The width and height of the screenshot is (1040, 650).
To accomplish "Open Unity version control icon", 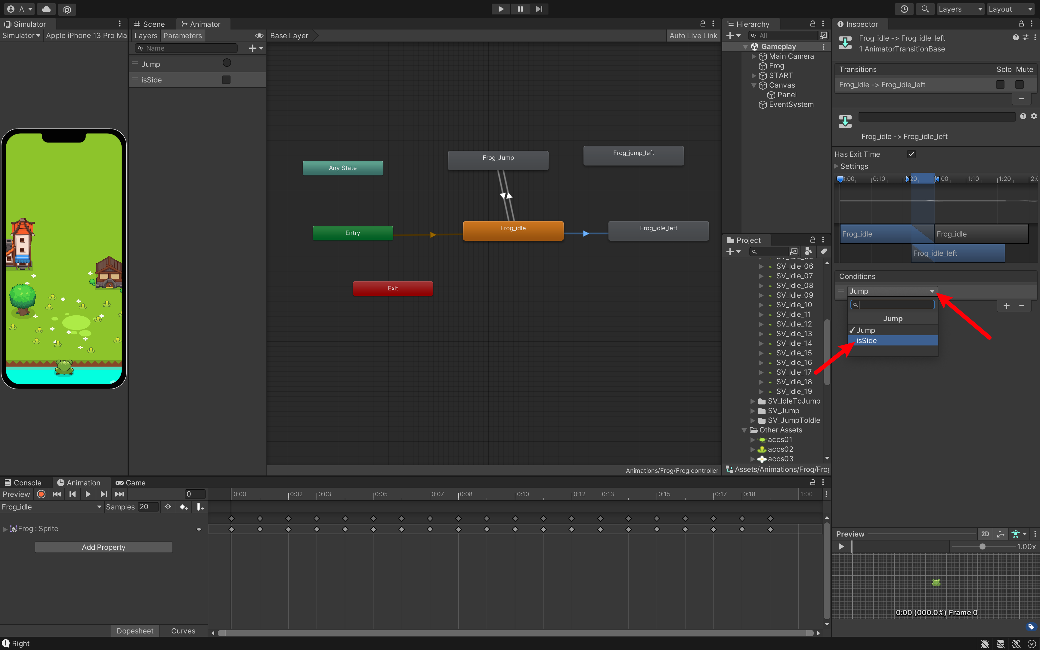I will (67, 9).
